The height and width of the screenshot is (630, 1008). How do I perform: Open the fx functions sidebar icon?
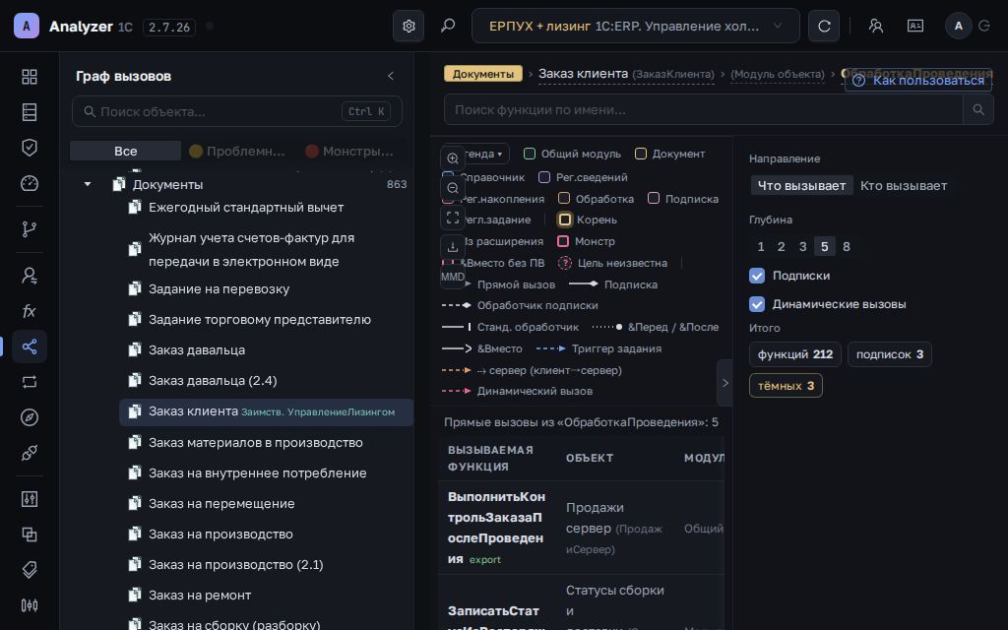(29, 311)
